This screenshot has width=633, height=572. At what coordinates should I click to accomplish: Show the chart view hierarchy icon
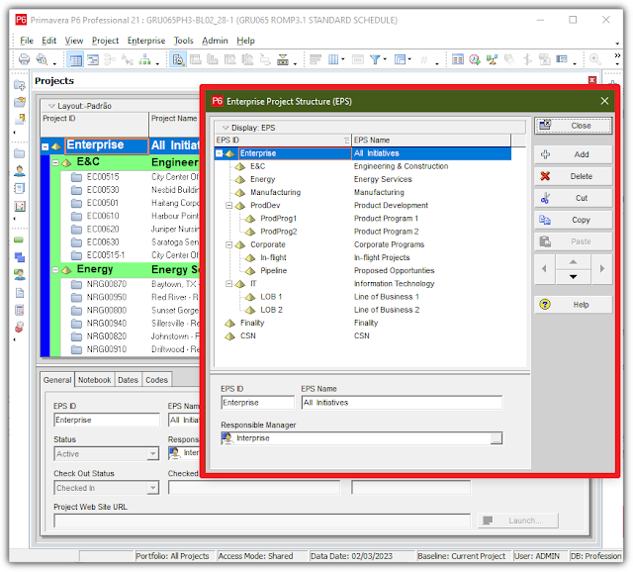point(144,59)
